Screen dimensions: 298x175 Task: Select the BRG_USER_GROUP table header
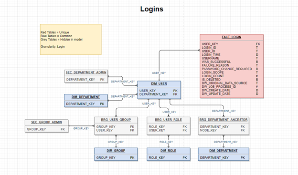tap(116, 120)
